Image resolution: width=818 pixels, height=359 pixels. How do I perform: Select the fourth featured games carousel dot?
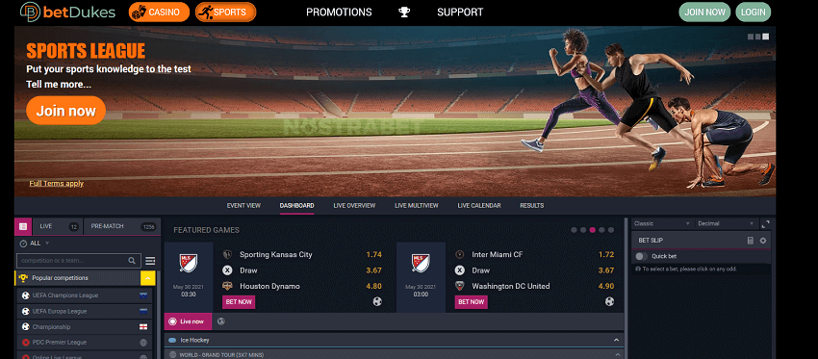pos(601,230)
